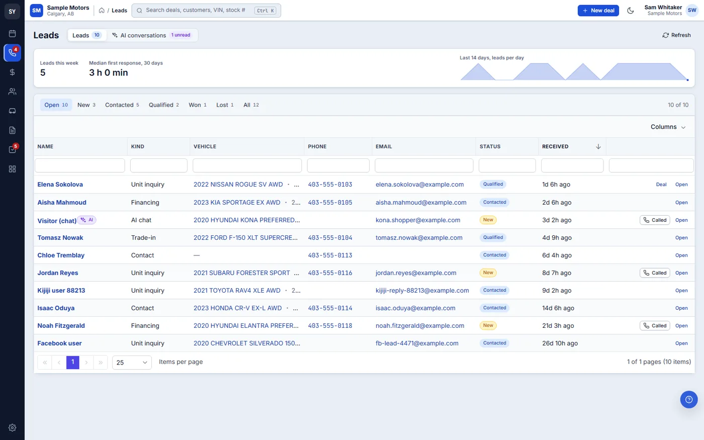
Task: Open the Tomasz Nowak lead name
Action: click(60, 238)
